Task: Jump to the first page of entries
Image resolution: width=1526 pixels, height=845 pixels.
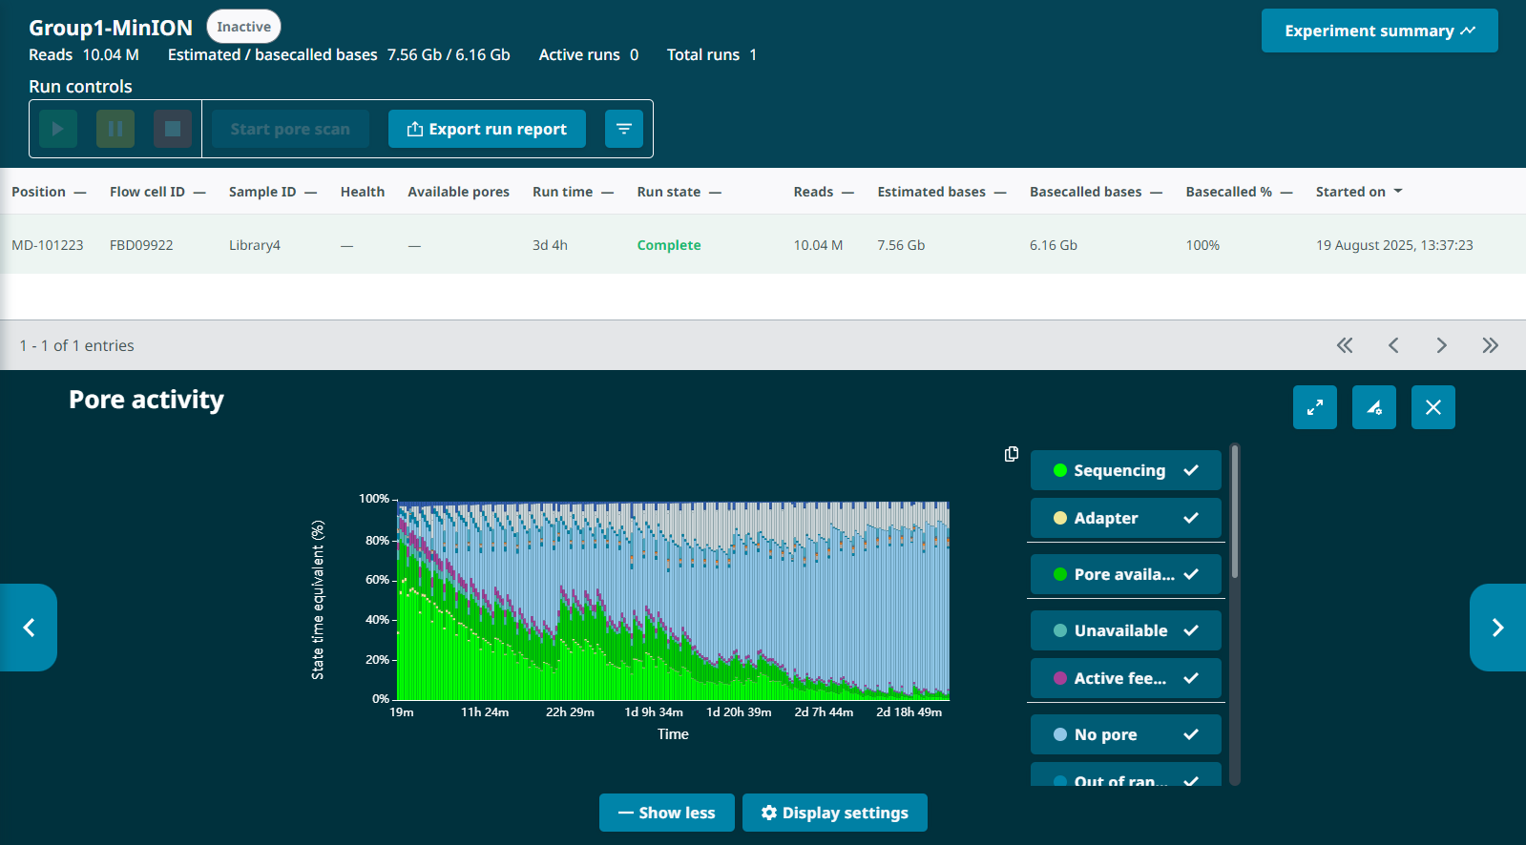Action: pos(1344,345)
